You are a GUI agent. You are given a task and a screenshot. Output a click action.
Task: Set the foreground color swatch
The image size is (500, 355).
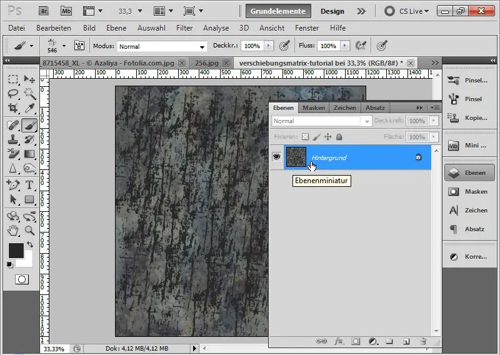click(16, 251)
